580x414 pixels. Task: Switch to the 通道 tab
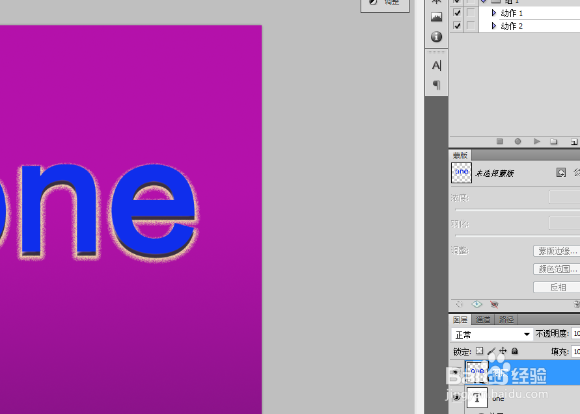[483, 320]
